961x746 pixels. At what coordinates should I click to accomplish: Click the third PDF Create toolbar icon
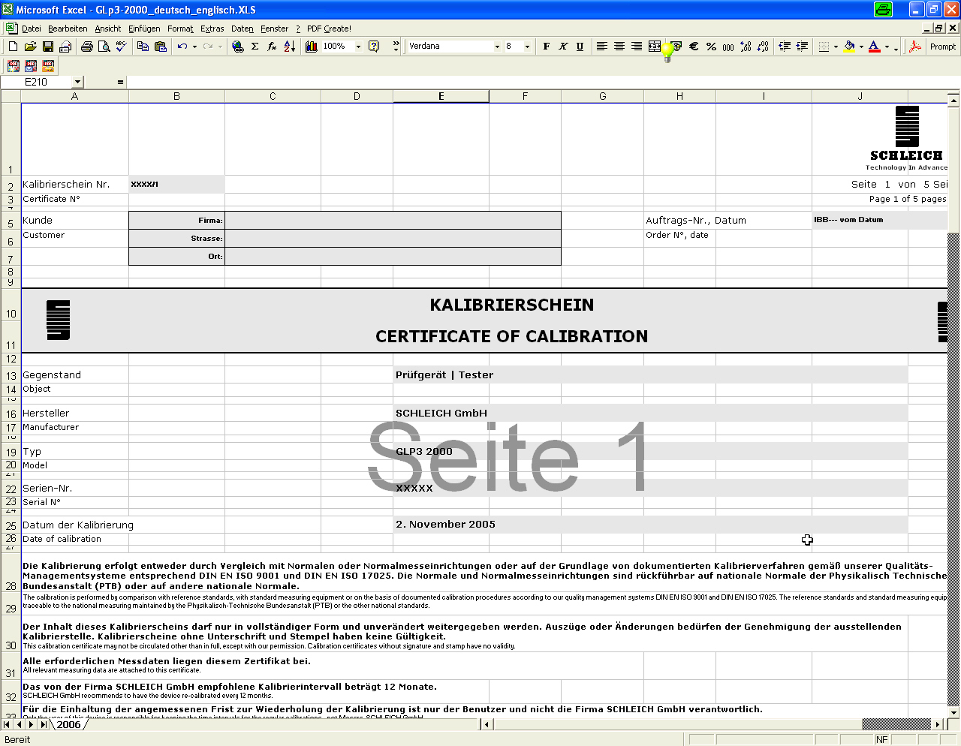[49, 66]
